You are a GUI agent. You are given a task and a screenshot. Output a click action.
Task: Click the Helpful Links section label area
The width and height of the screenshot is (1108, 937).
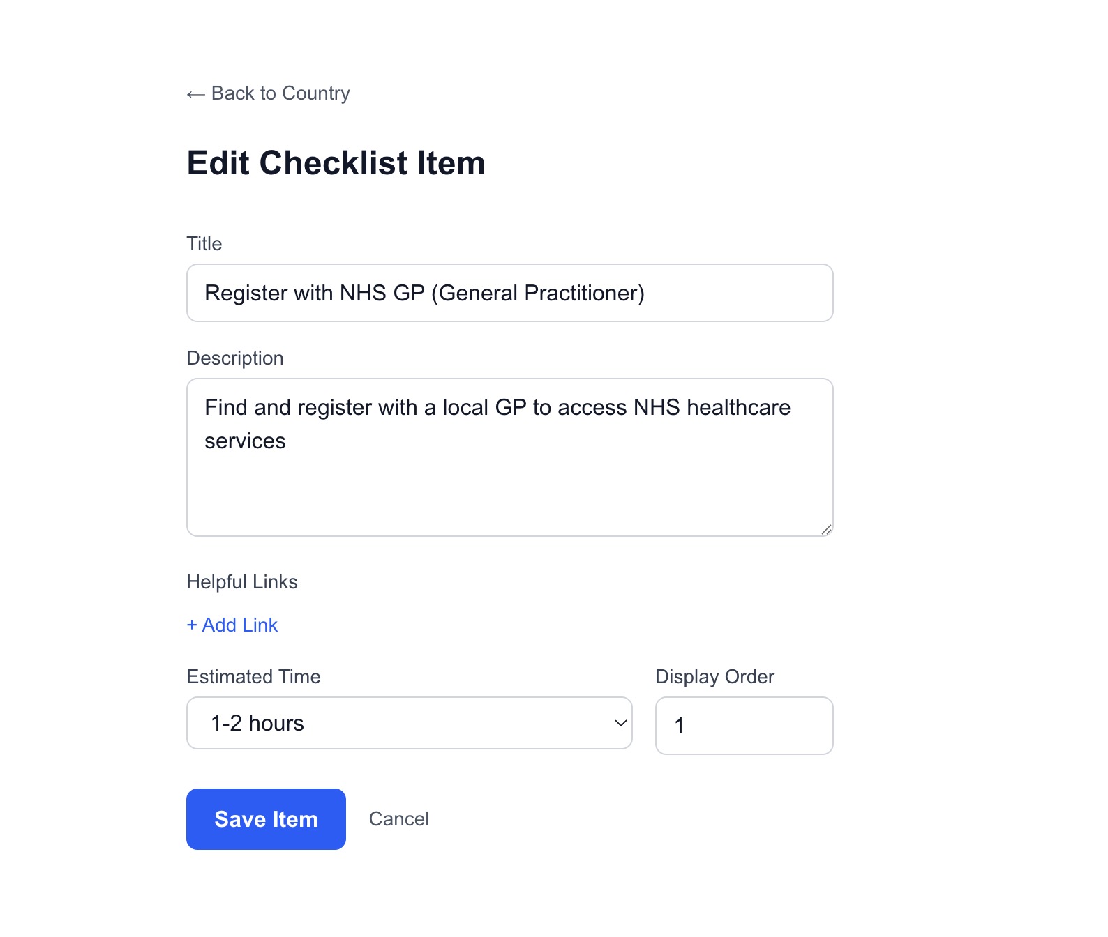tap(241, 581)
